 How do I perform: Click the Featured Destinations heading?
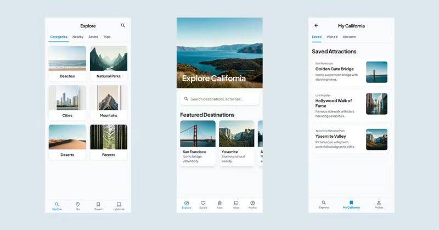(x=207, y=115)
